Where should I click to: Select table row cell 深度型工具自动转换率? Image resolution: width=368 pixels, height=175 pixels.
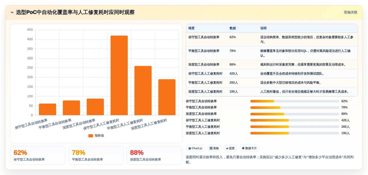[x=204, y=65]
